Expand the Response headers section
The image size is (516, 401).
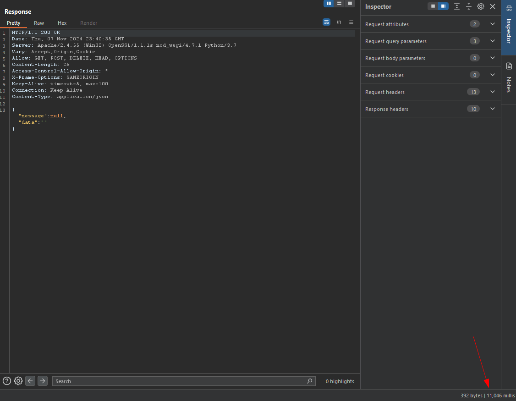(493, 109)
